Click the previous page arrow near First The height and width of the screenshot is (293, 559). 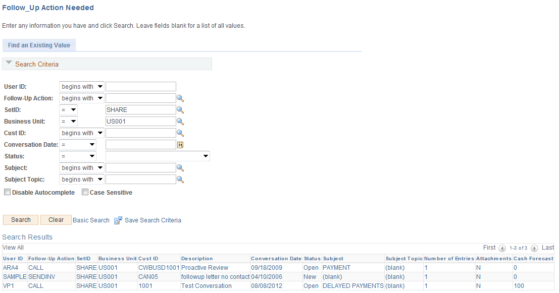[502, 248]
